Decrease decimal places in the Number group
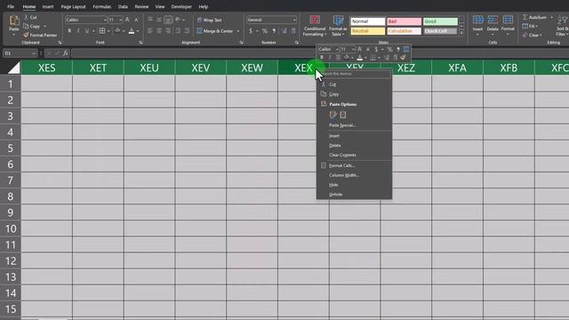The image size is (569, 320). pos(293,31)
